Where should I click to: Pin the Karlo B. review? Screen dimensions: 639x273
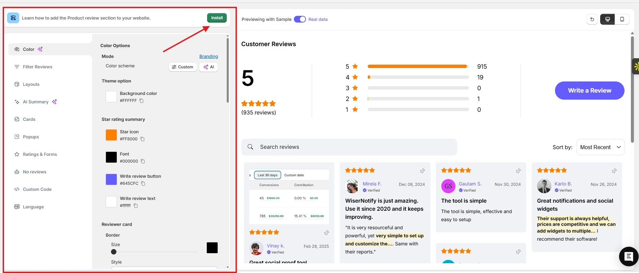click(614, 171)
